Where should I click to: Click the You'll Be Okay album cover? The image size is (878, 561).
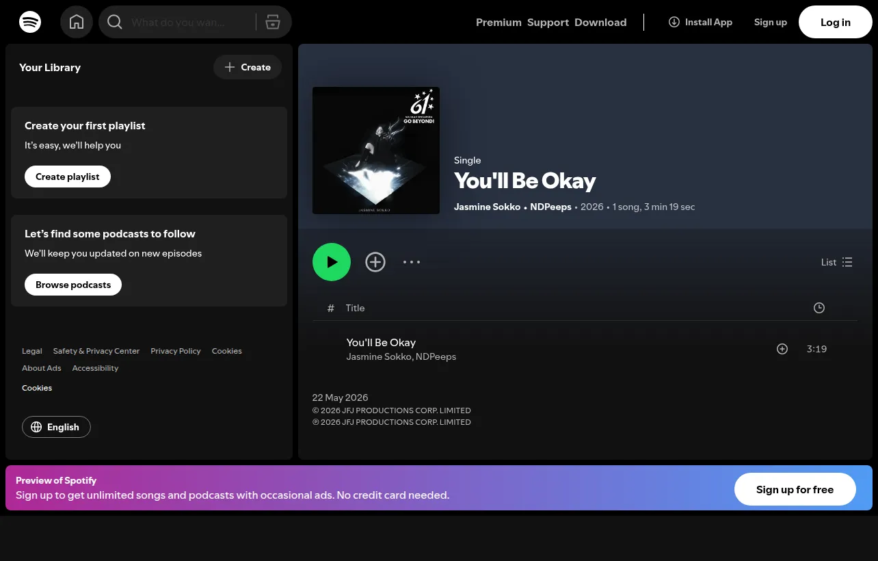376,151
